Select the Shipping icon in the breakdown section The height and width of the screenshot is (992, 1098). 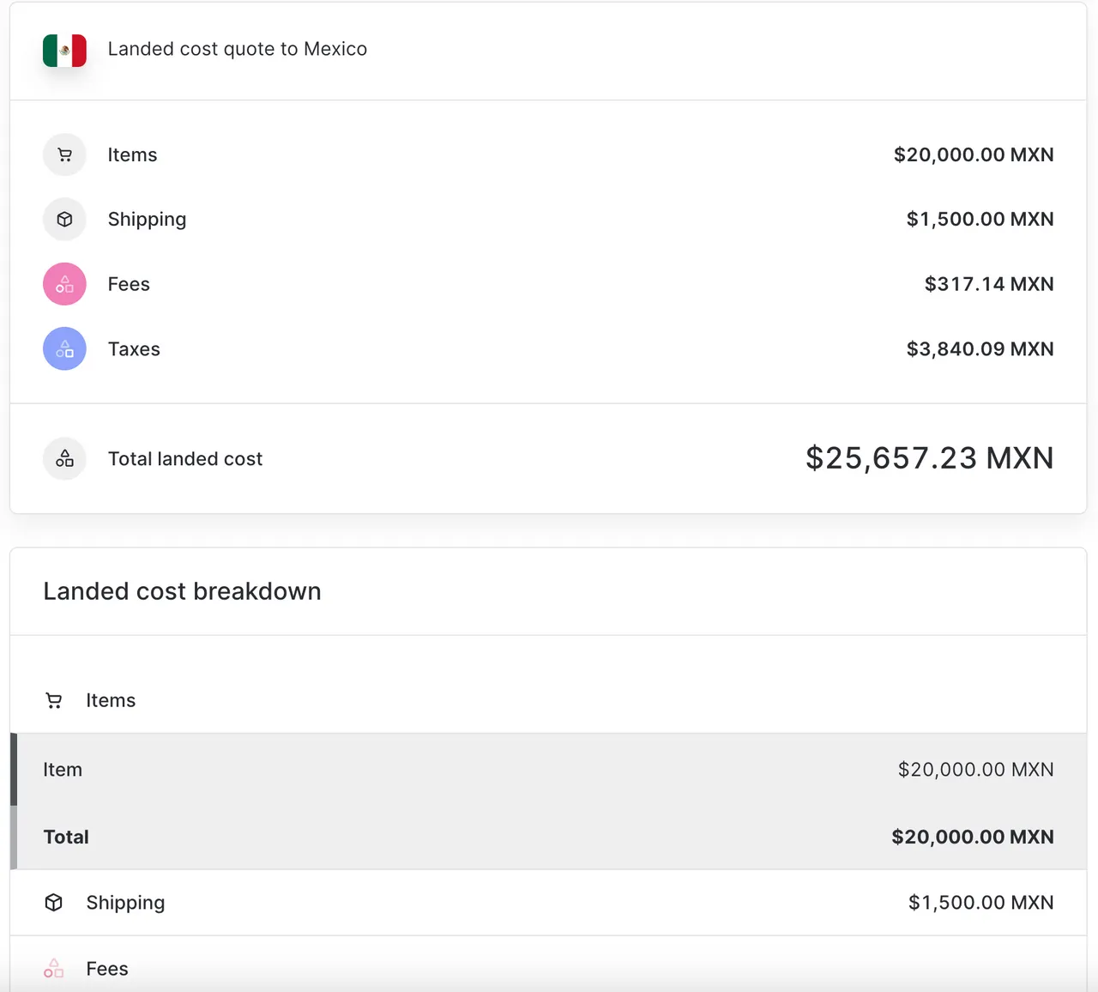pyautogui.click(x=53, y=902)
